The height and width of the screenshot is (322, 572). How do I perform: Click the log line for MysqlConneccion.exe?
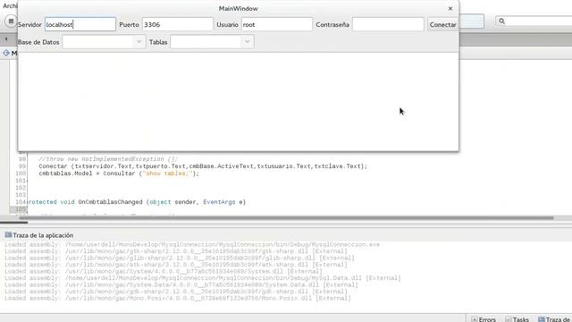tap(192, 244)
